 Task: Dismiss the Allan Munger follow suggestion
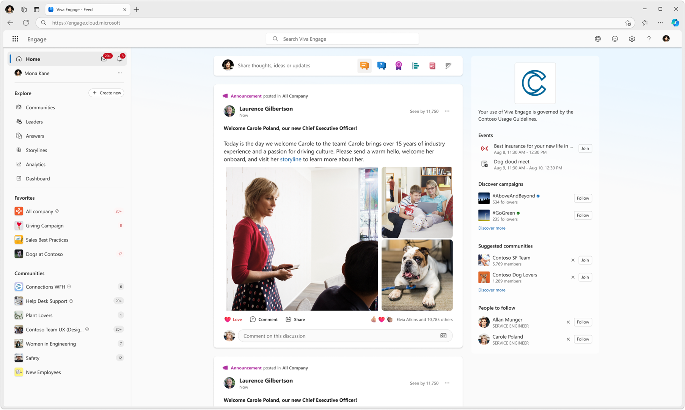pos(568,322)
